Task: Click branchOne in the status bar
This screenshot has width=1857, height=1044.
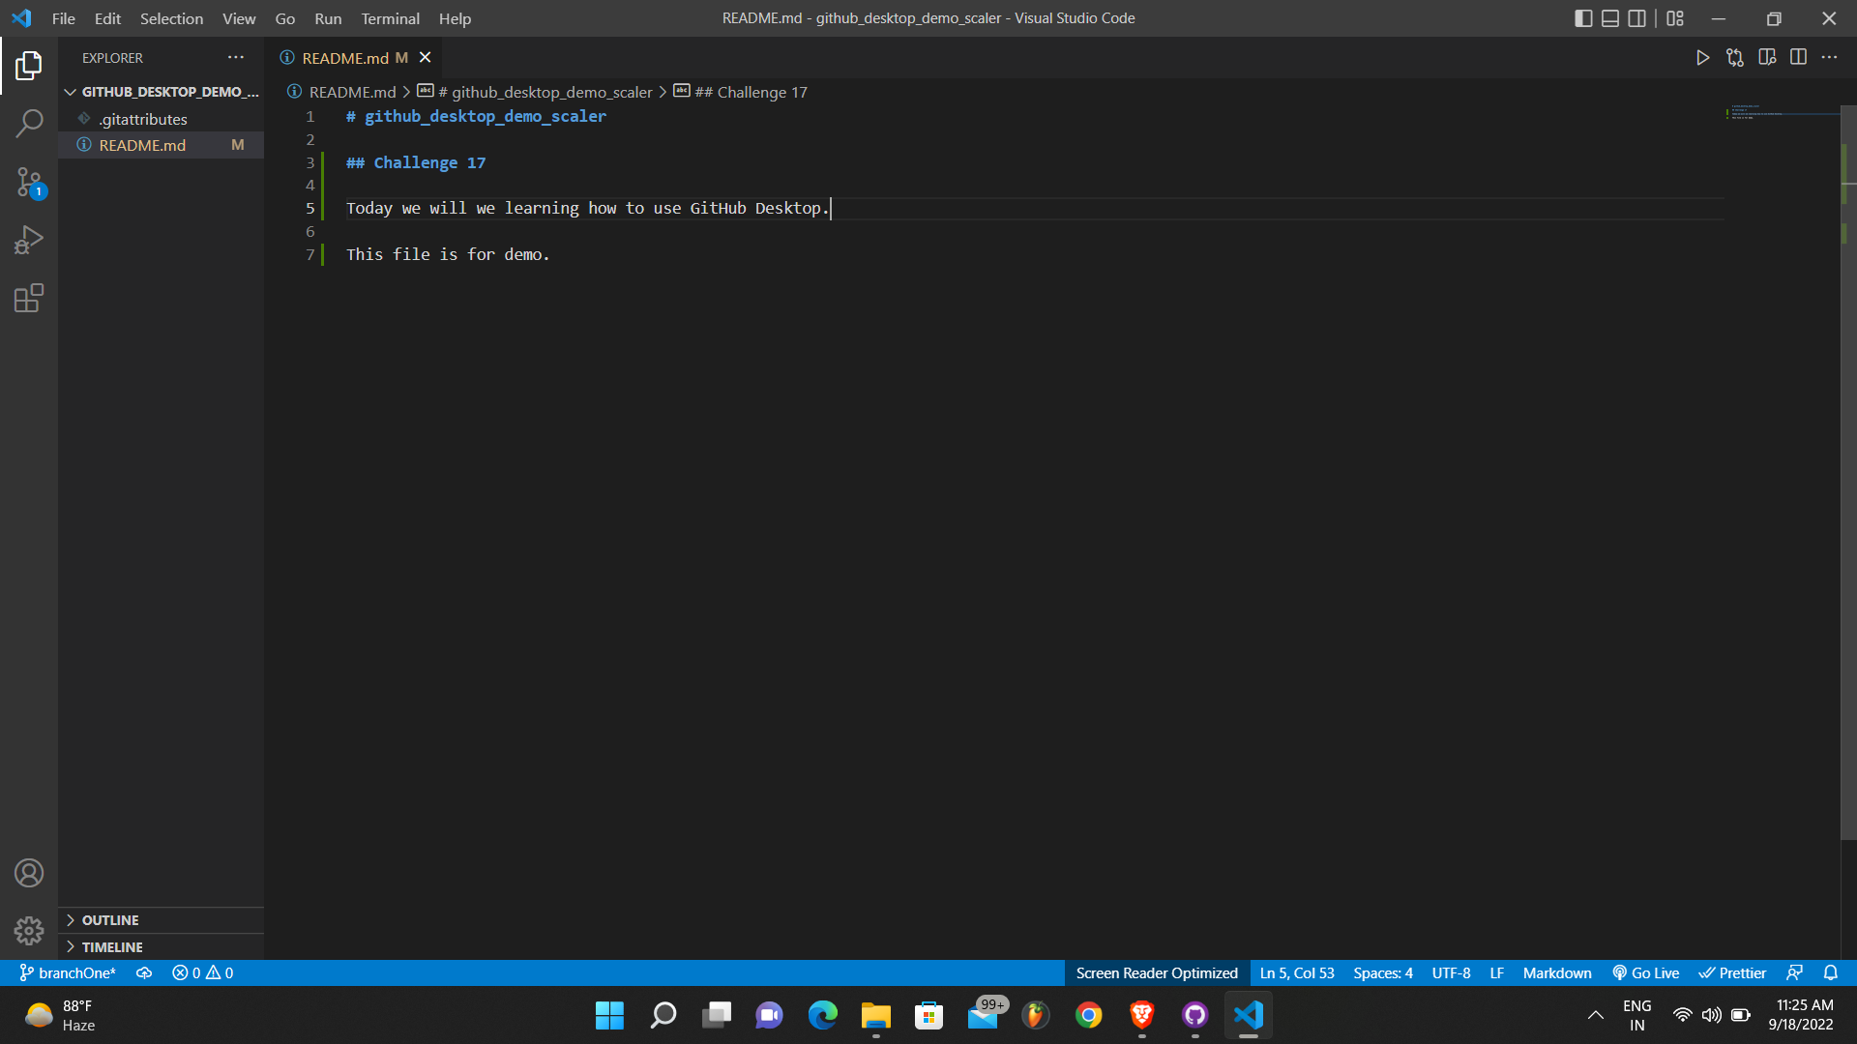Action: click(x=67, y=972)
